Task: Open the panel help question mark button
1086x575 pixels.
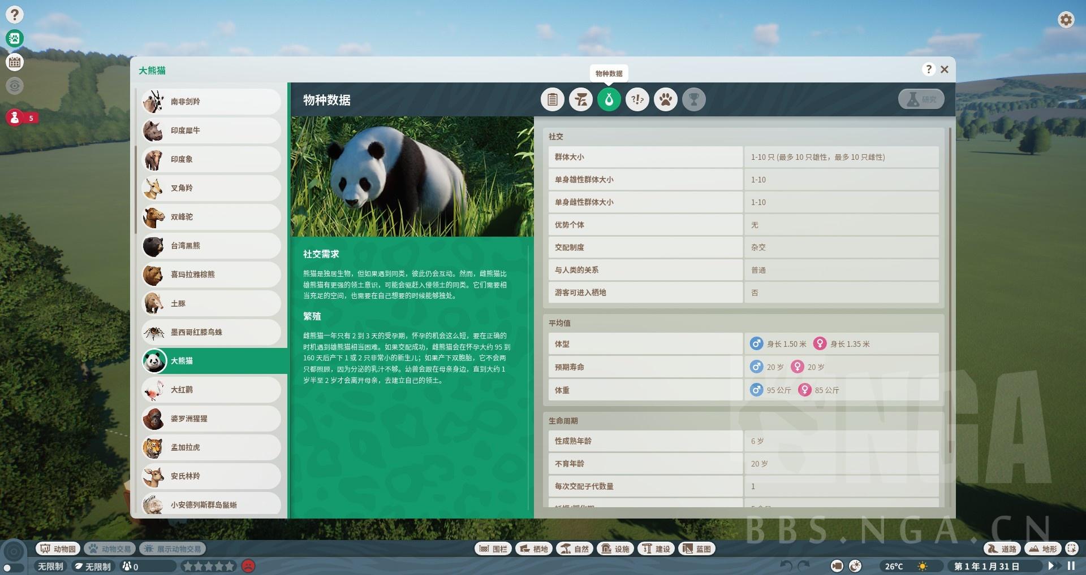Action: coord(928,69)
